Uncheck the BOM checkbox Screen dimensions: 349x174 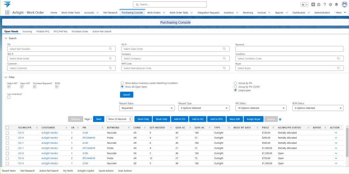pyautogui.click(x=57, y=87)
